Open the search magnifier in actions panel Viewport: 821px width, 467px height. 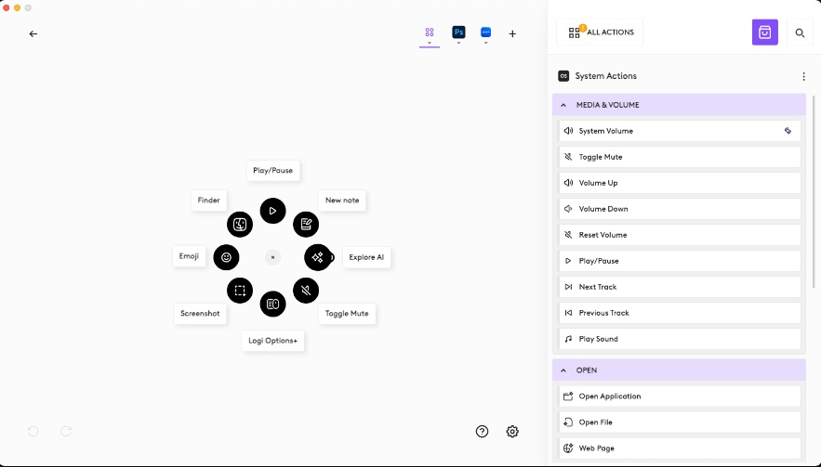coord(800,32)
